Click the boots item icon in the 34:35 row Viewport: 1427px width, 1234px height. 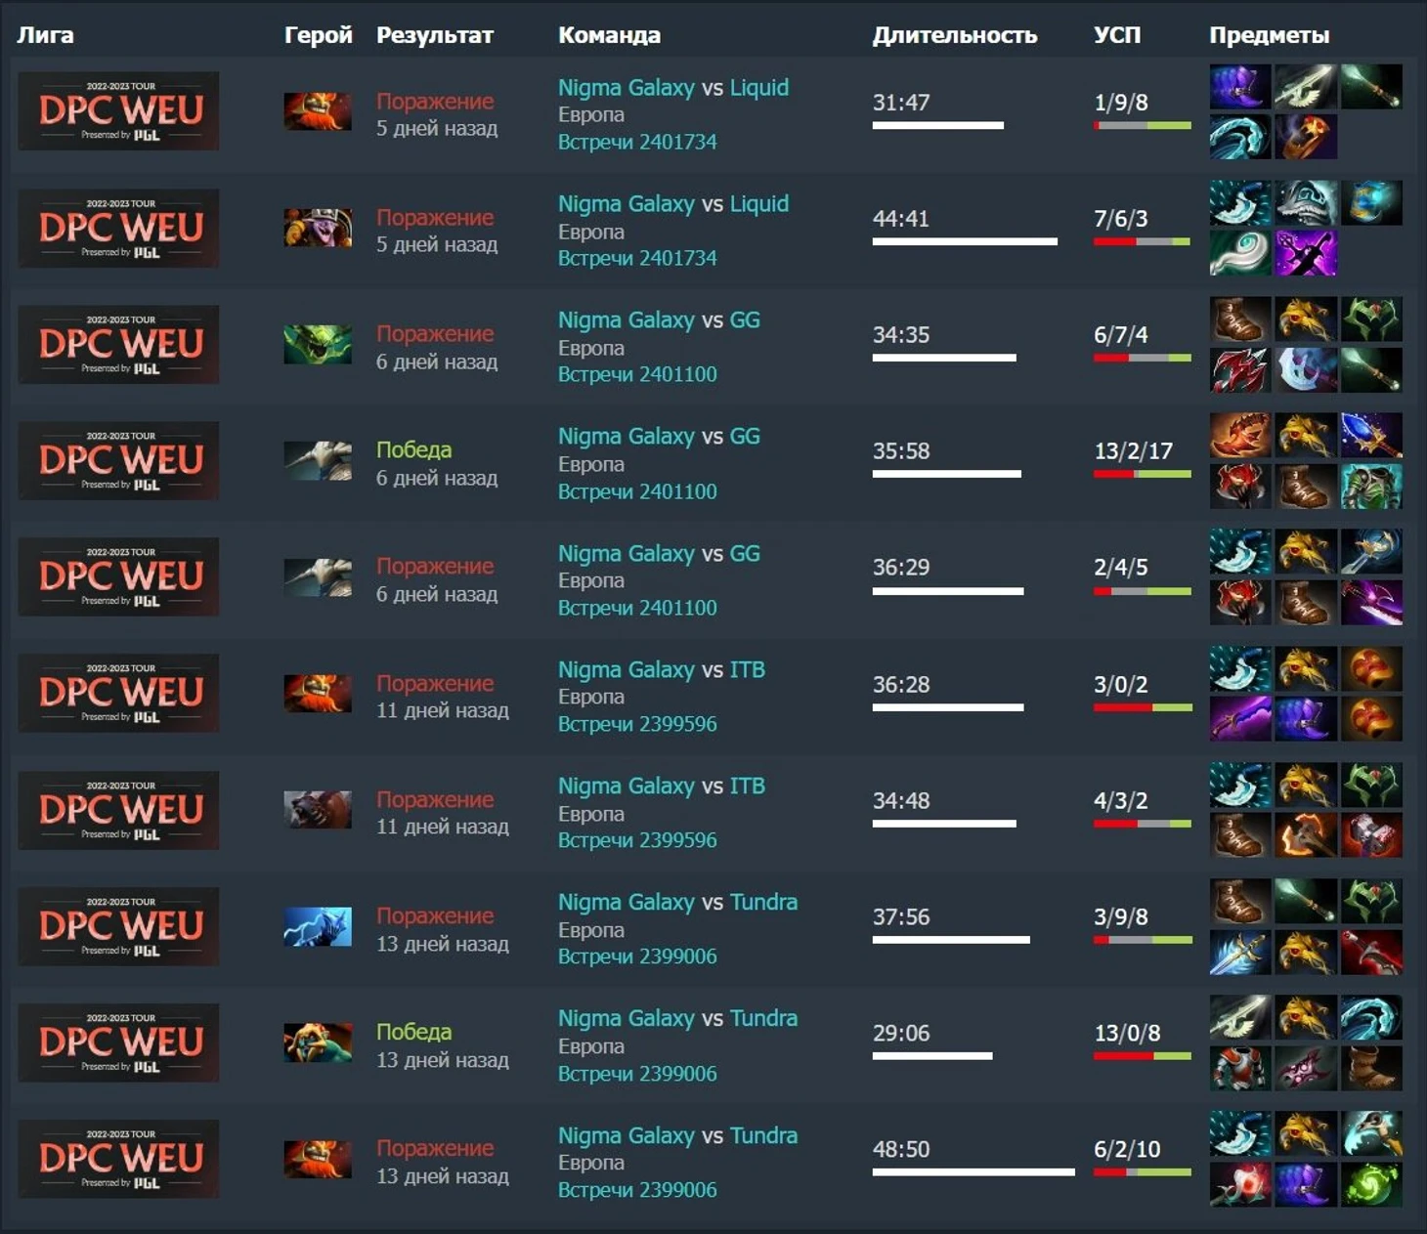tap(1240, 319)
